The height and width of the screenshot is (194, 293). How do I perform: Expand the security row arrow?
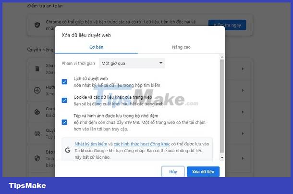point(243,158)
